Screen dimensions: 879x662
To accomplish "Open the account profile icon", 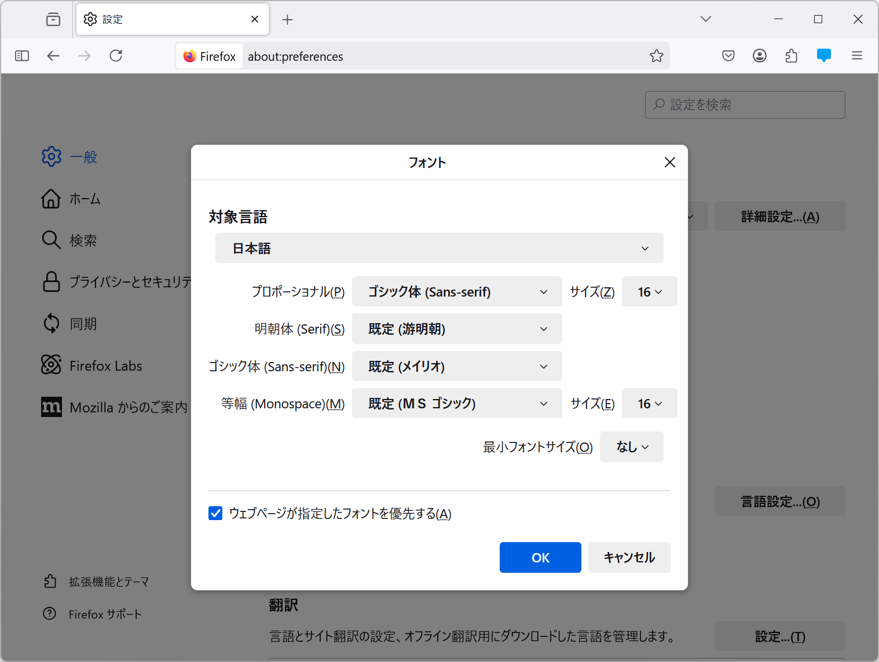I will tap(759, 56).
